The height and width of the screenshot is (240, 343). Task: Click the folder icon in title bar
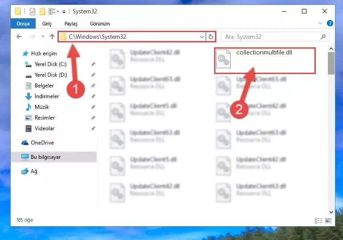click(18, 11)
